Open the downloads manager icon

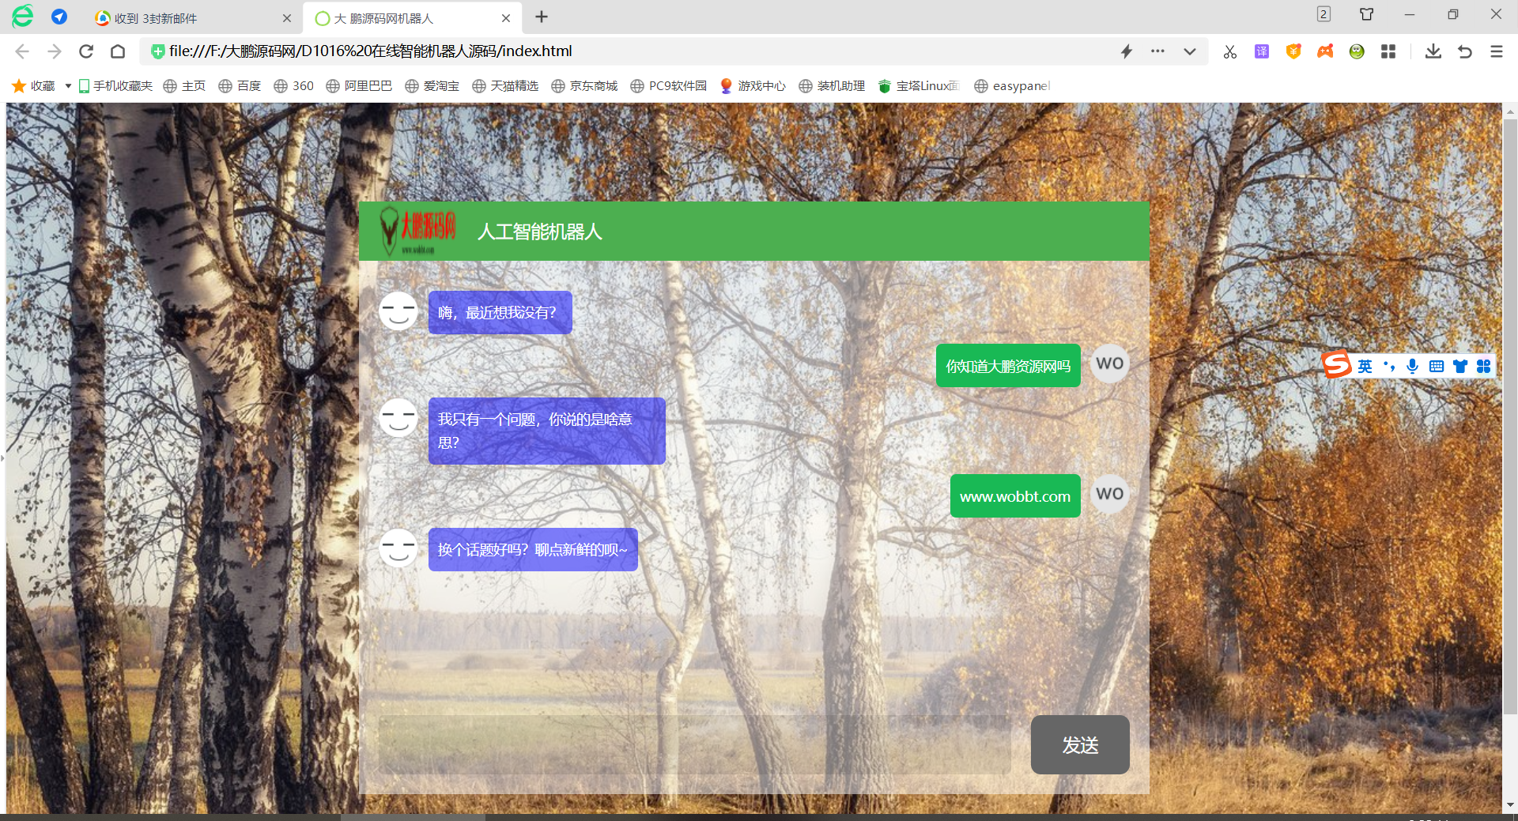coord(1433,52)
